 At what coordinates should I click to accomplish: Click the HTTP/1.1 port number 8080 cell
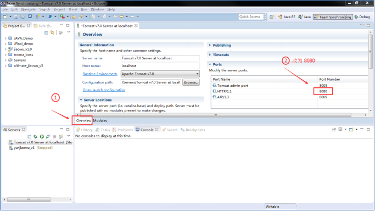(x=323, y=91)
